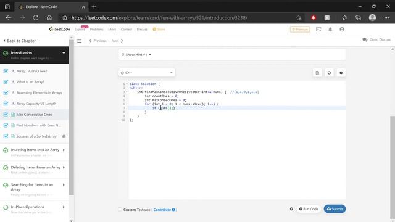Fold code at line 1 class Solution

[x=127, y=84]
